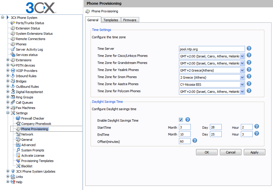Click the Settings tools icon
Screen dimensions: 273x190
[13, 113]
